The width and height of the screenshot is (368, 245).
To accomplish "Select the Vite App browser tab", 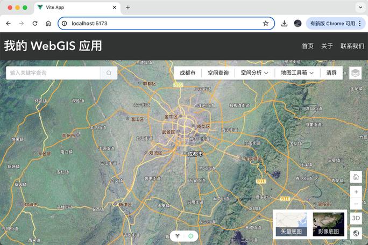I will (x=77, y=8).
